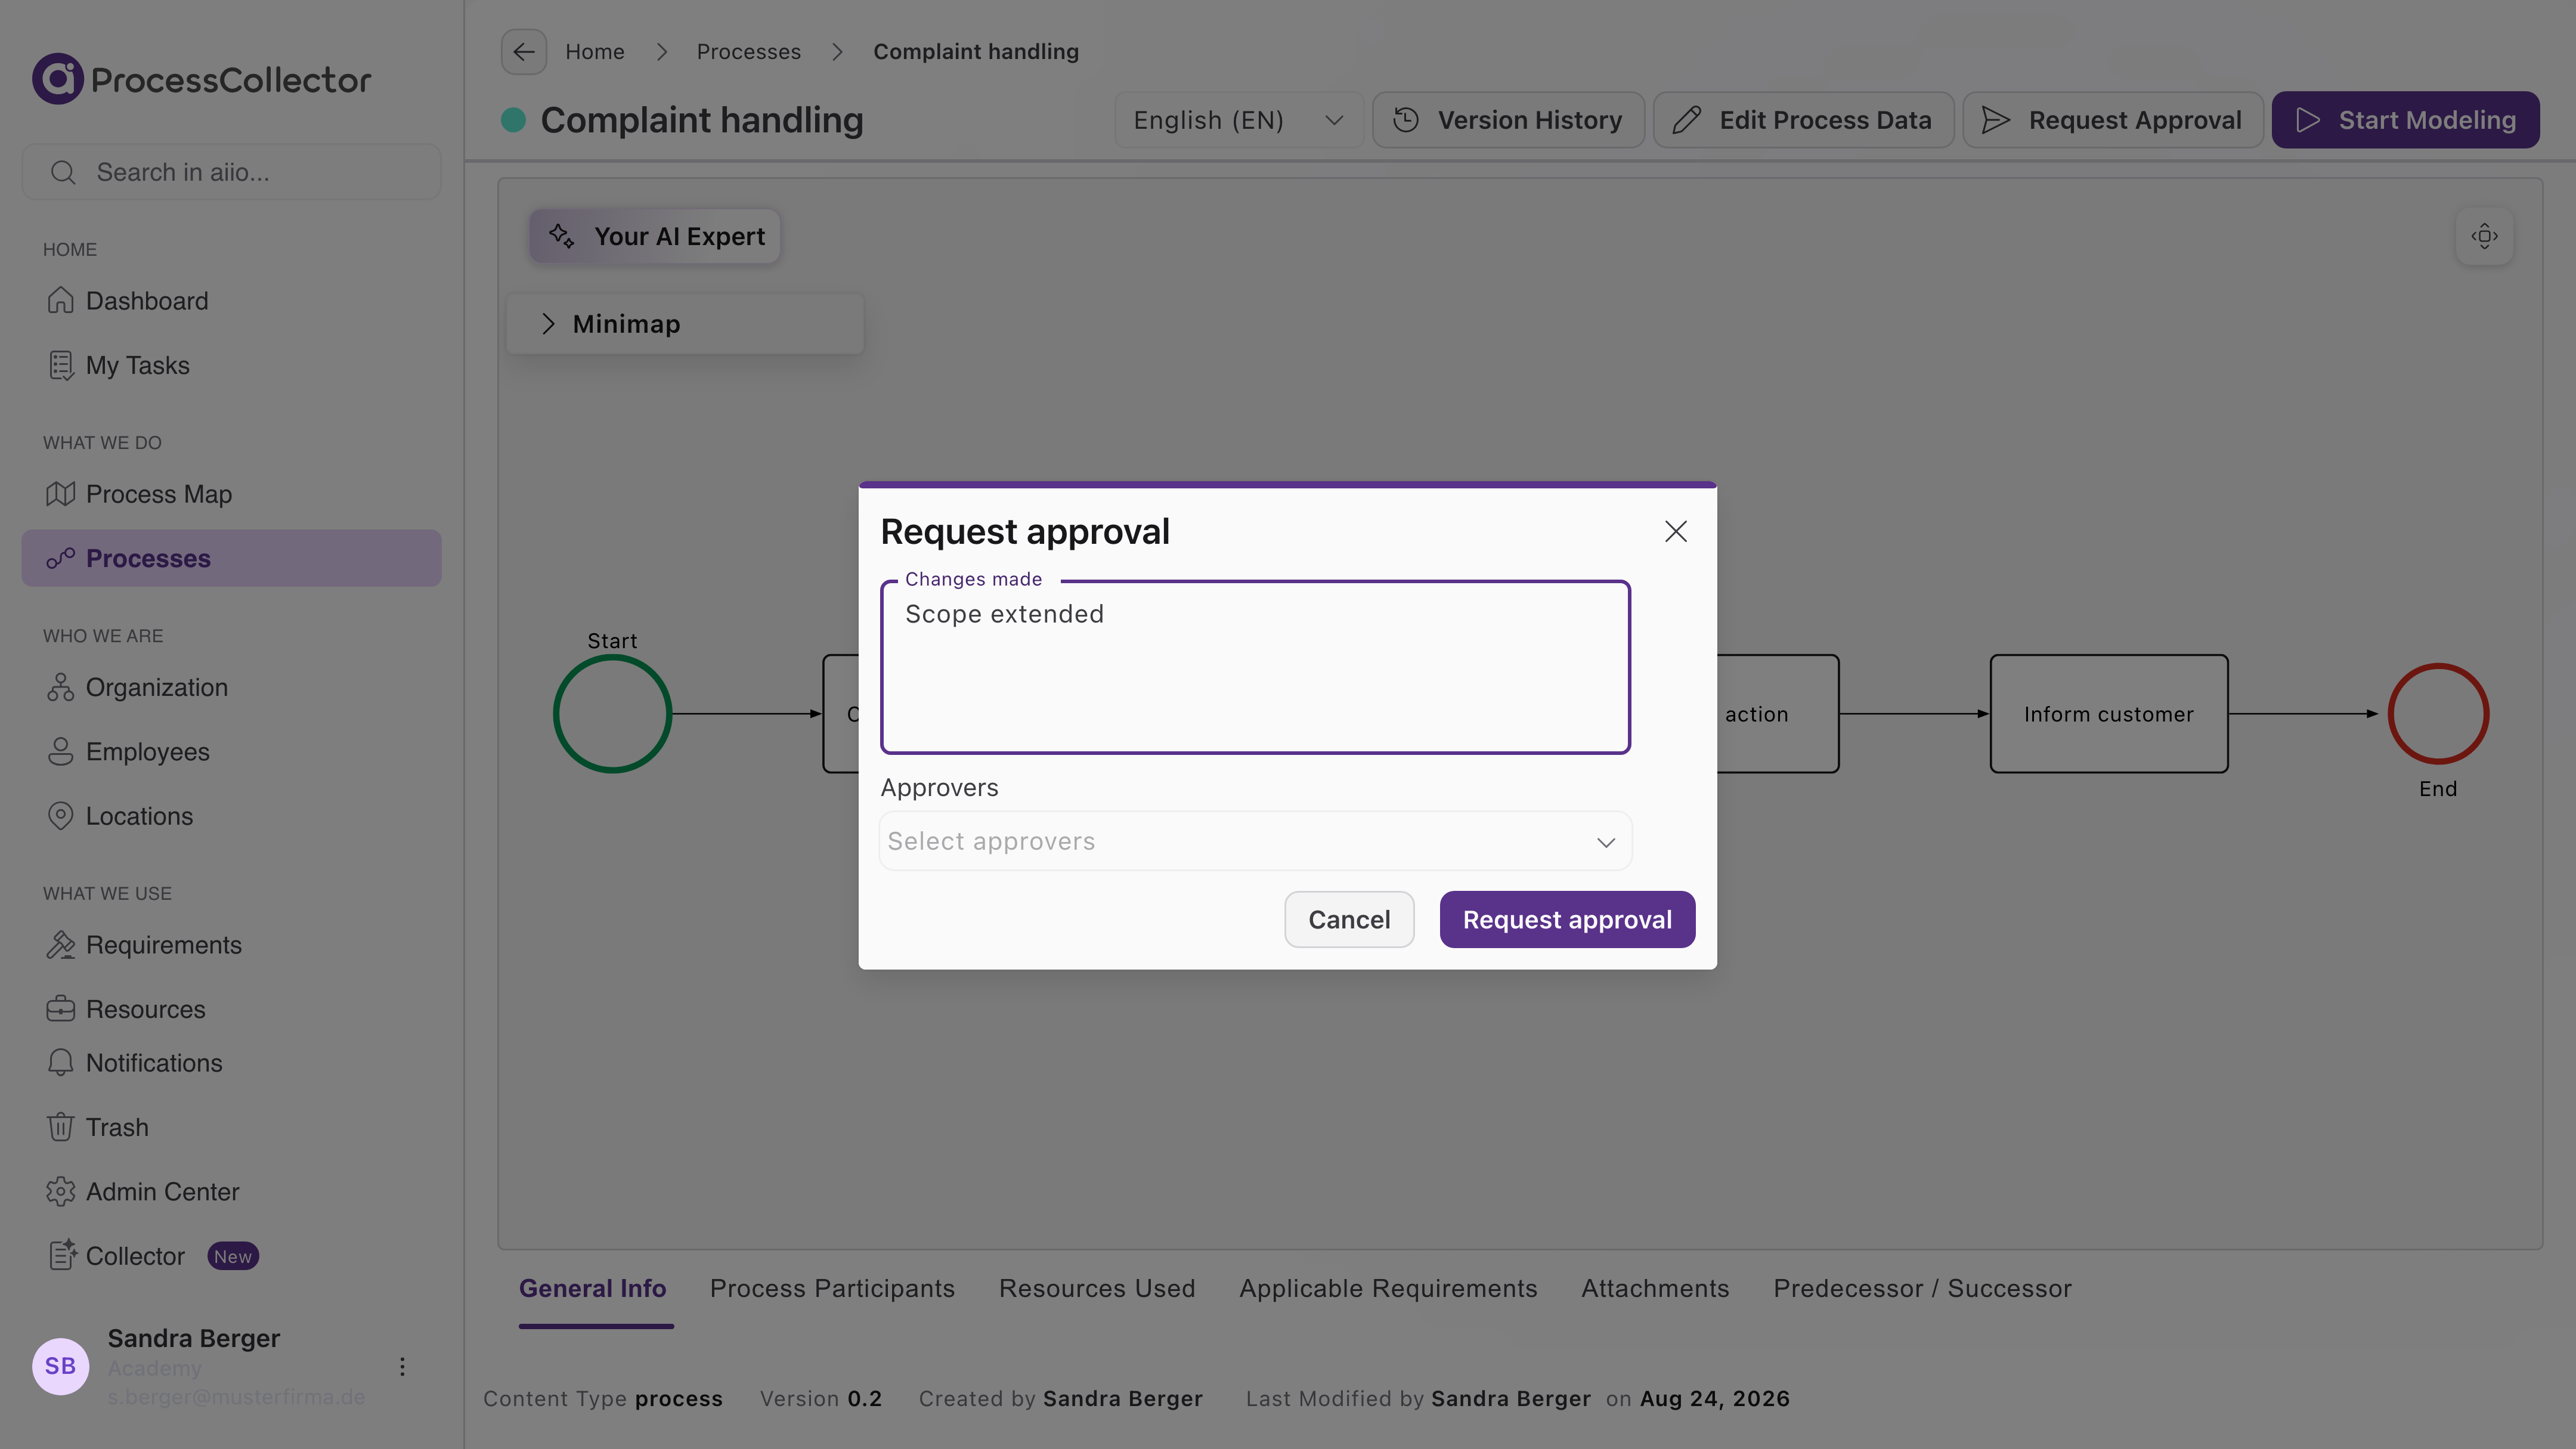Open Employees section
Viewport: 2576px width, 1449px height.
[x=231, y=752]
